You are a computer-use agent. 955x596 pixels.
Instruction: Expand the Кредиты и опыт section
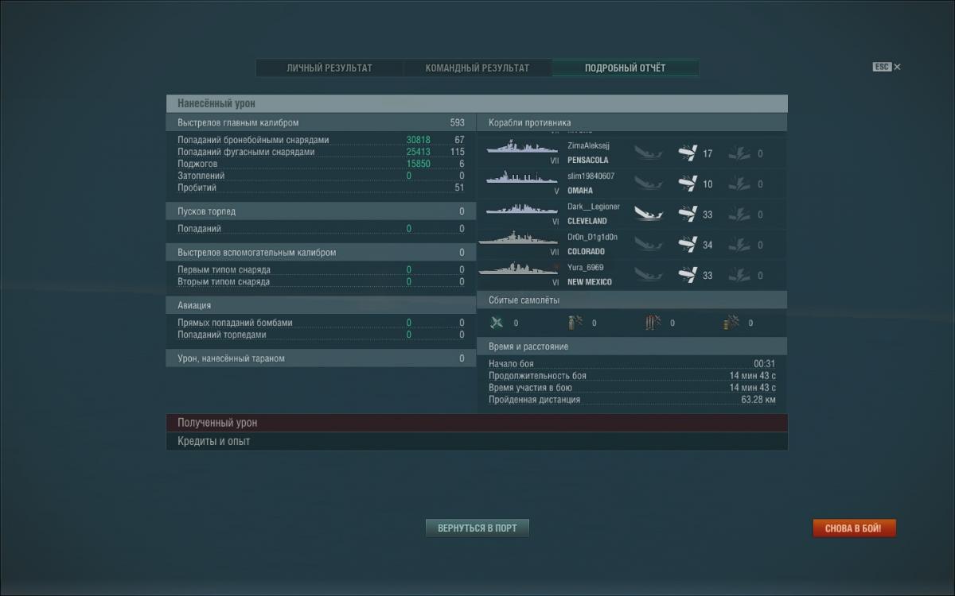[x=477, y=441]
